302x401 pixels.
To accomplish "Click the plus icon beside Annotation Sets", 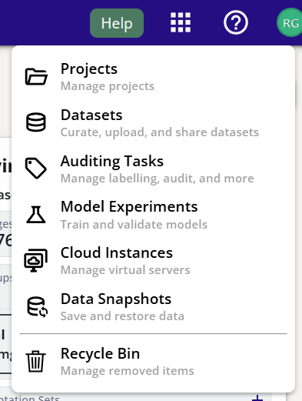I will 257,398.
